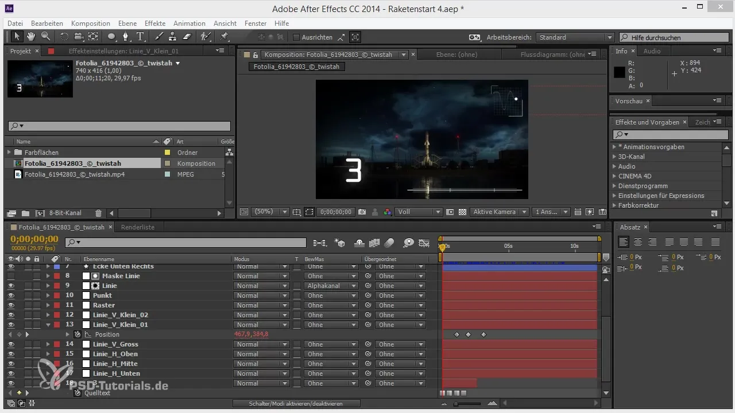Click the red label color of Punkt layer
The image size is (735, 413).
point(56,295)
